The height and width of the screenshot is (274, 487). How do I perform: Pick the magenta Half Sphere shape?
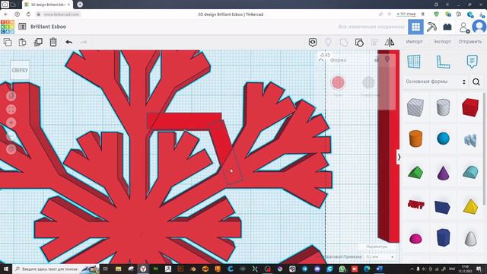[415, 238]
